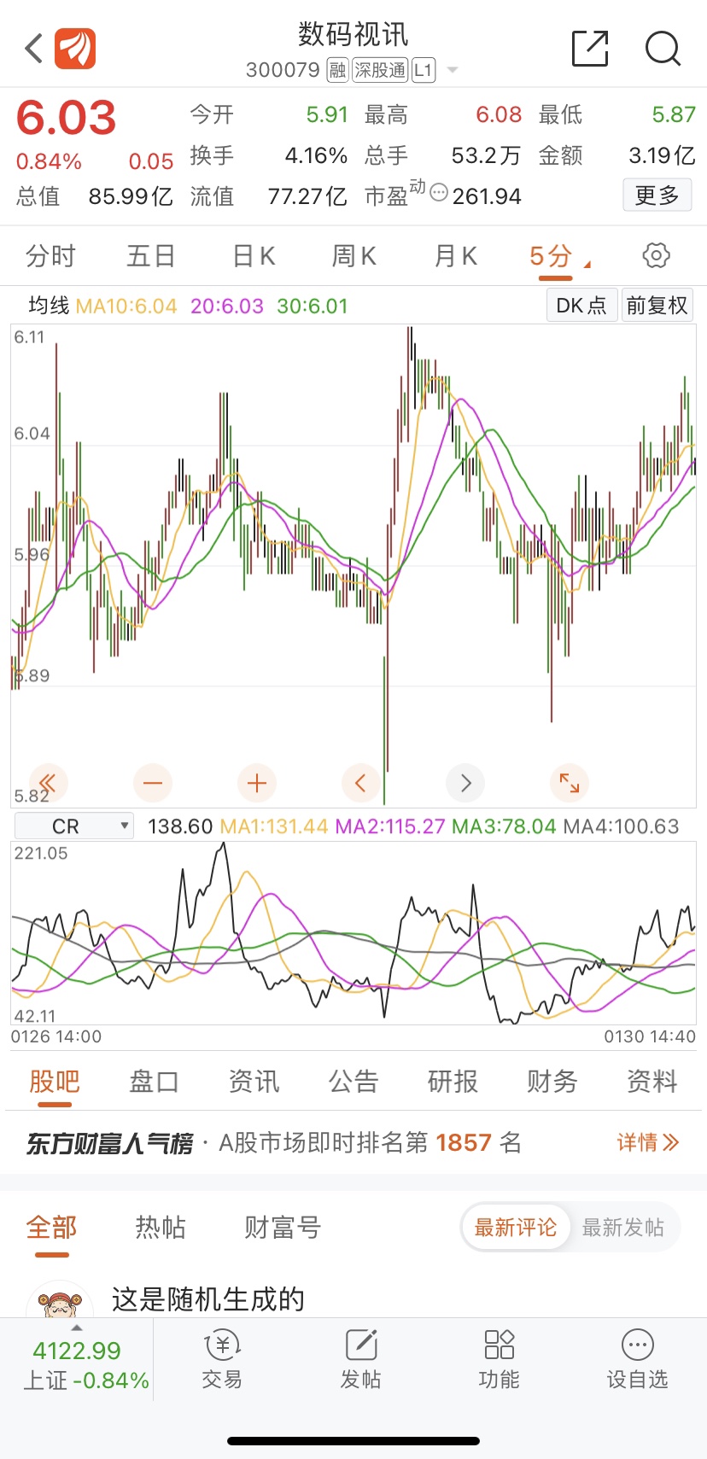Toggle sort to 最新评论

[516, 1228]
